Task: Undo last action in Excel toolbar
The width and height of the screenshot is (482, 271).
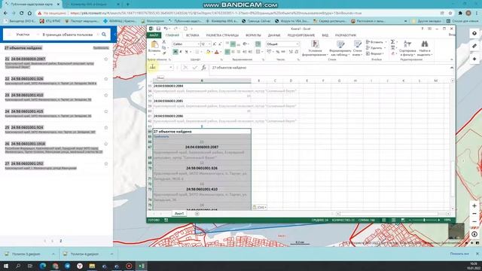Action: [166, 29]
